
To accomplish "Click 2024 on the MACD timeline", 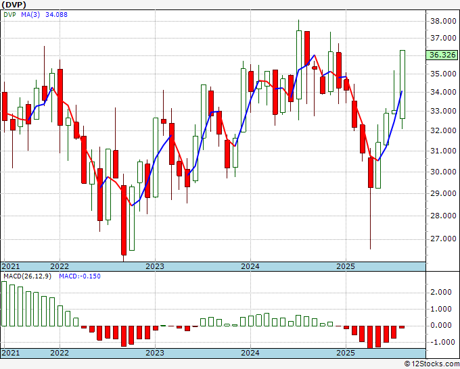I will 250,353.
